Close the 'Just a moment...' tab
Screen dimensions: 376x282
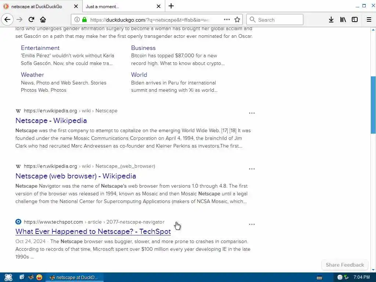tap(159, 6)
